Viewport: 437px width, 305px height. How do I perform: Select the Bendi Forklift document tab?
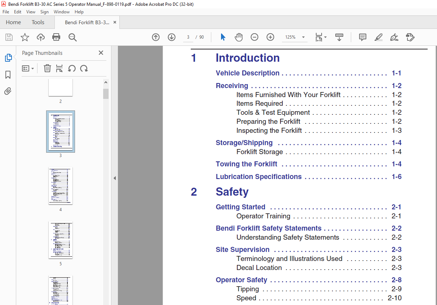coord(87,22)
